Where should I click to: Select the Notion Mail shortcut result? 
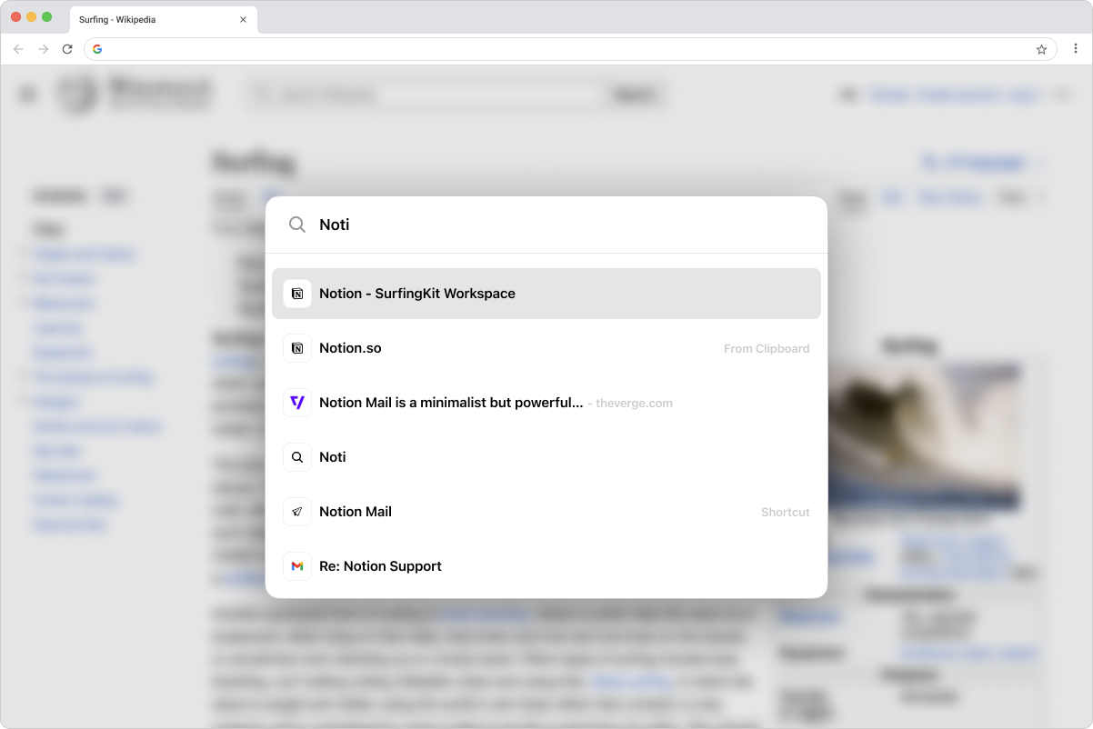(x=546, y=512)
